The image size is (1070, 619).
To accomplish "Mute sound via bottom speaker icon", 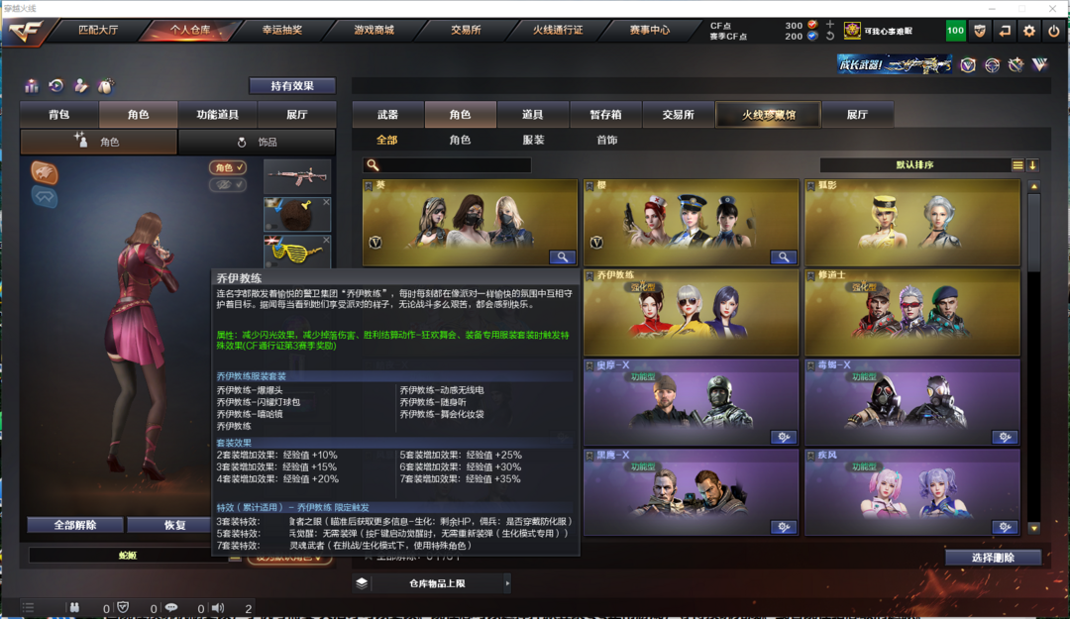I will [x=218, y=607].
